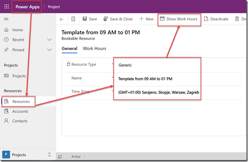Click the Delete trash icon
248x162 pixels.
click(237, 19)
